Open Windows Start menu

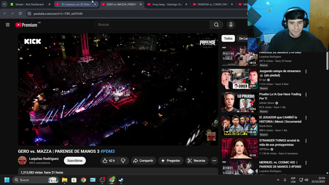[x=7, y=180]
